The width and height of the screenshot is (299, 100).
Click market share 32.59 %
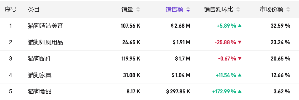point(280,26)
